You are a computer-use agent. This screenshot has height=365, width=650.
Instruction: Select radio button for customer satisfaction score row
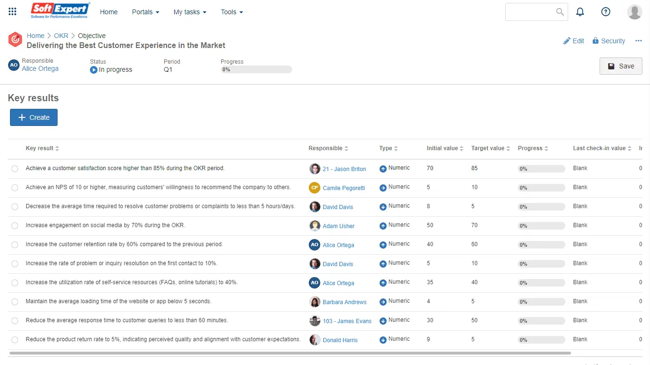pyautogui.click(x=15, y=169)
